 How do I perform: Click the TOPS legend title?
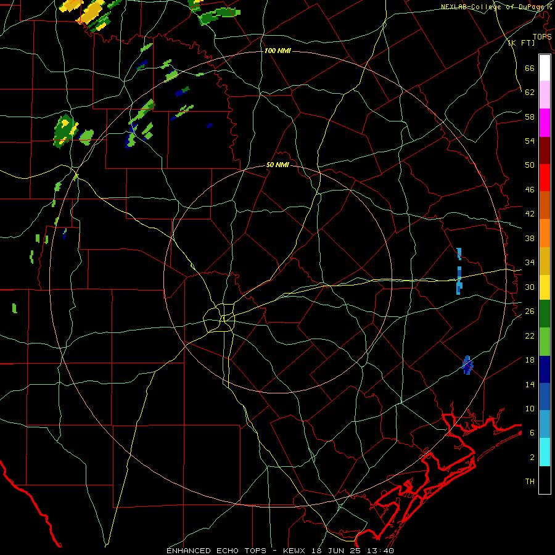coord(542,36)
